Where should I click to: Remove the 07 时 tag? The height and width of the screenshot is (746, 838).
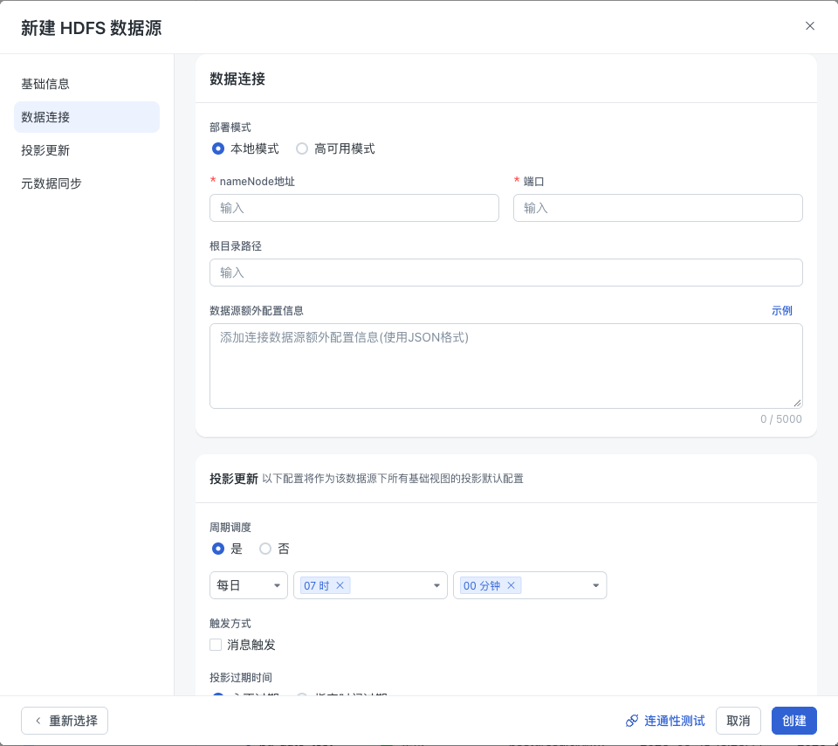point(340,585)
